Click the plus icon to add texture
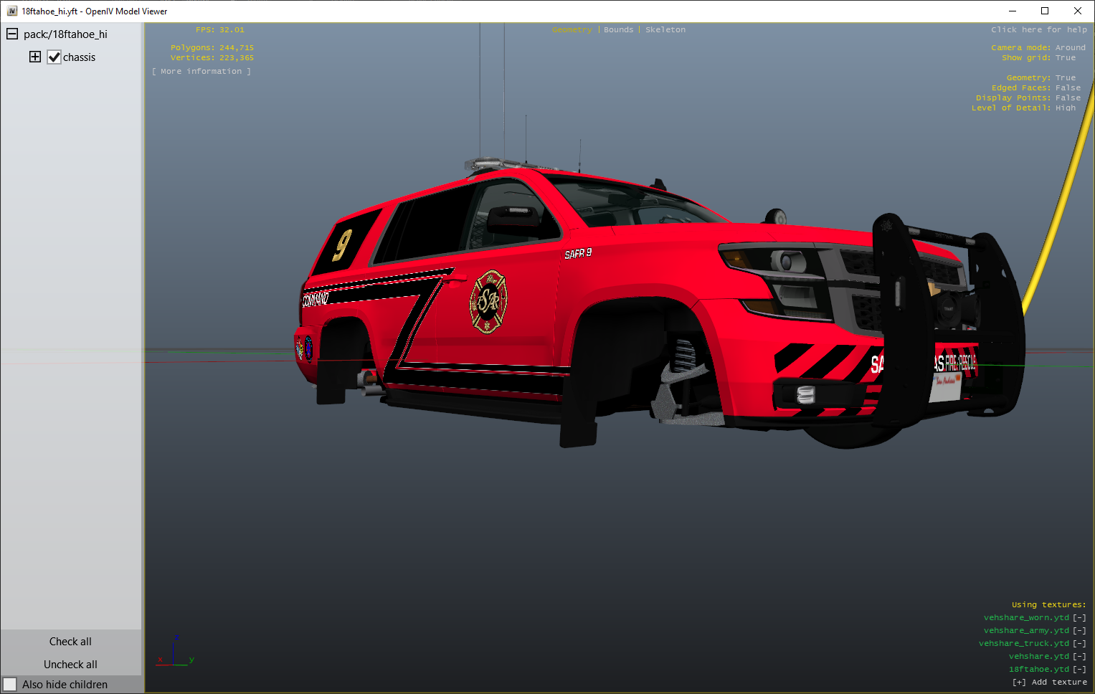 click(1018, 683)
